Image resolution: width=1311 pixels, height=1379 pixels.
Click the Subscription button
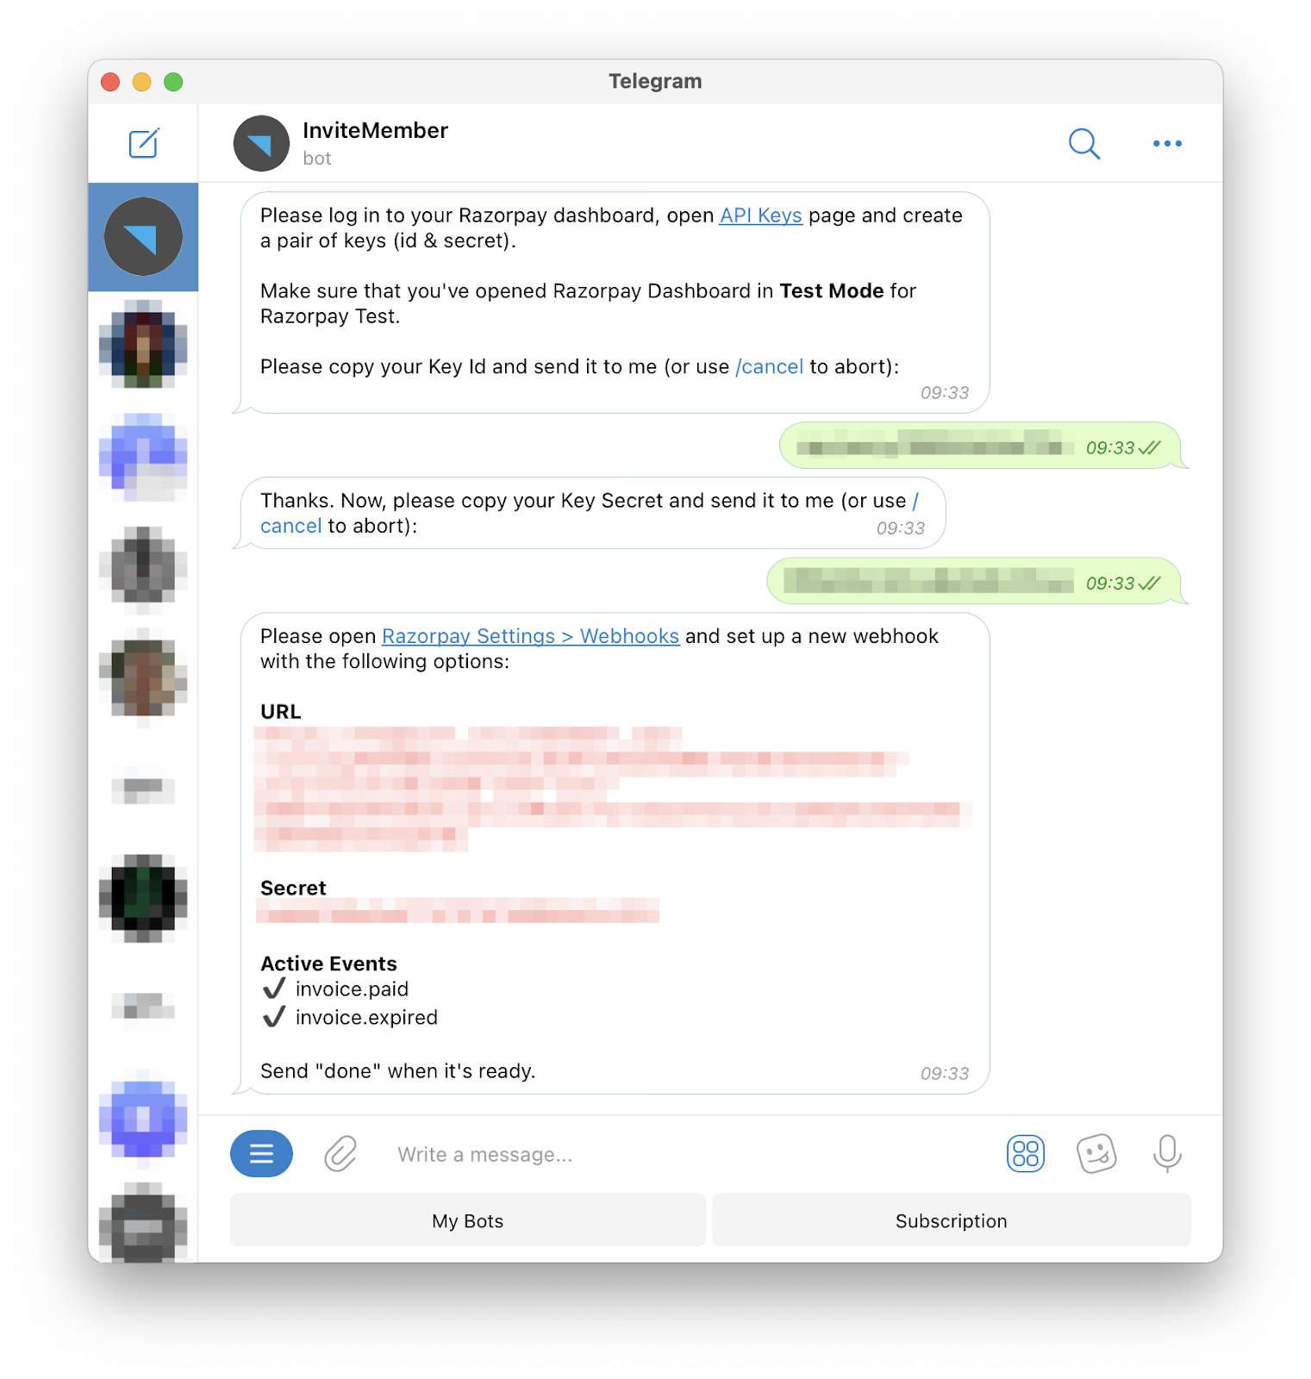952,1220
